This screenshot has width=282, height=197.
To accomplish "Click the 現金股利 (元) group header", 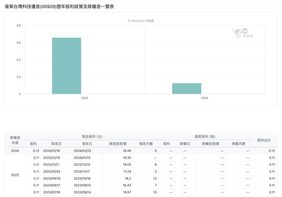I will point(92,136).
